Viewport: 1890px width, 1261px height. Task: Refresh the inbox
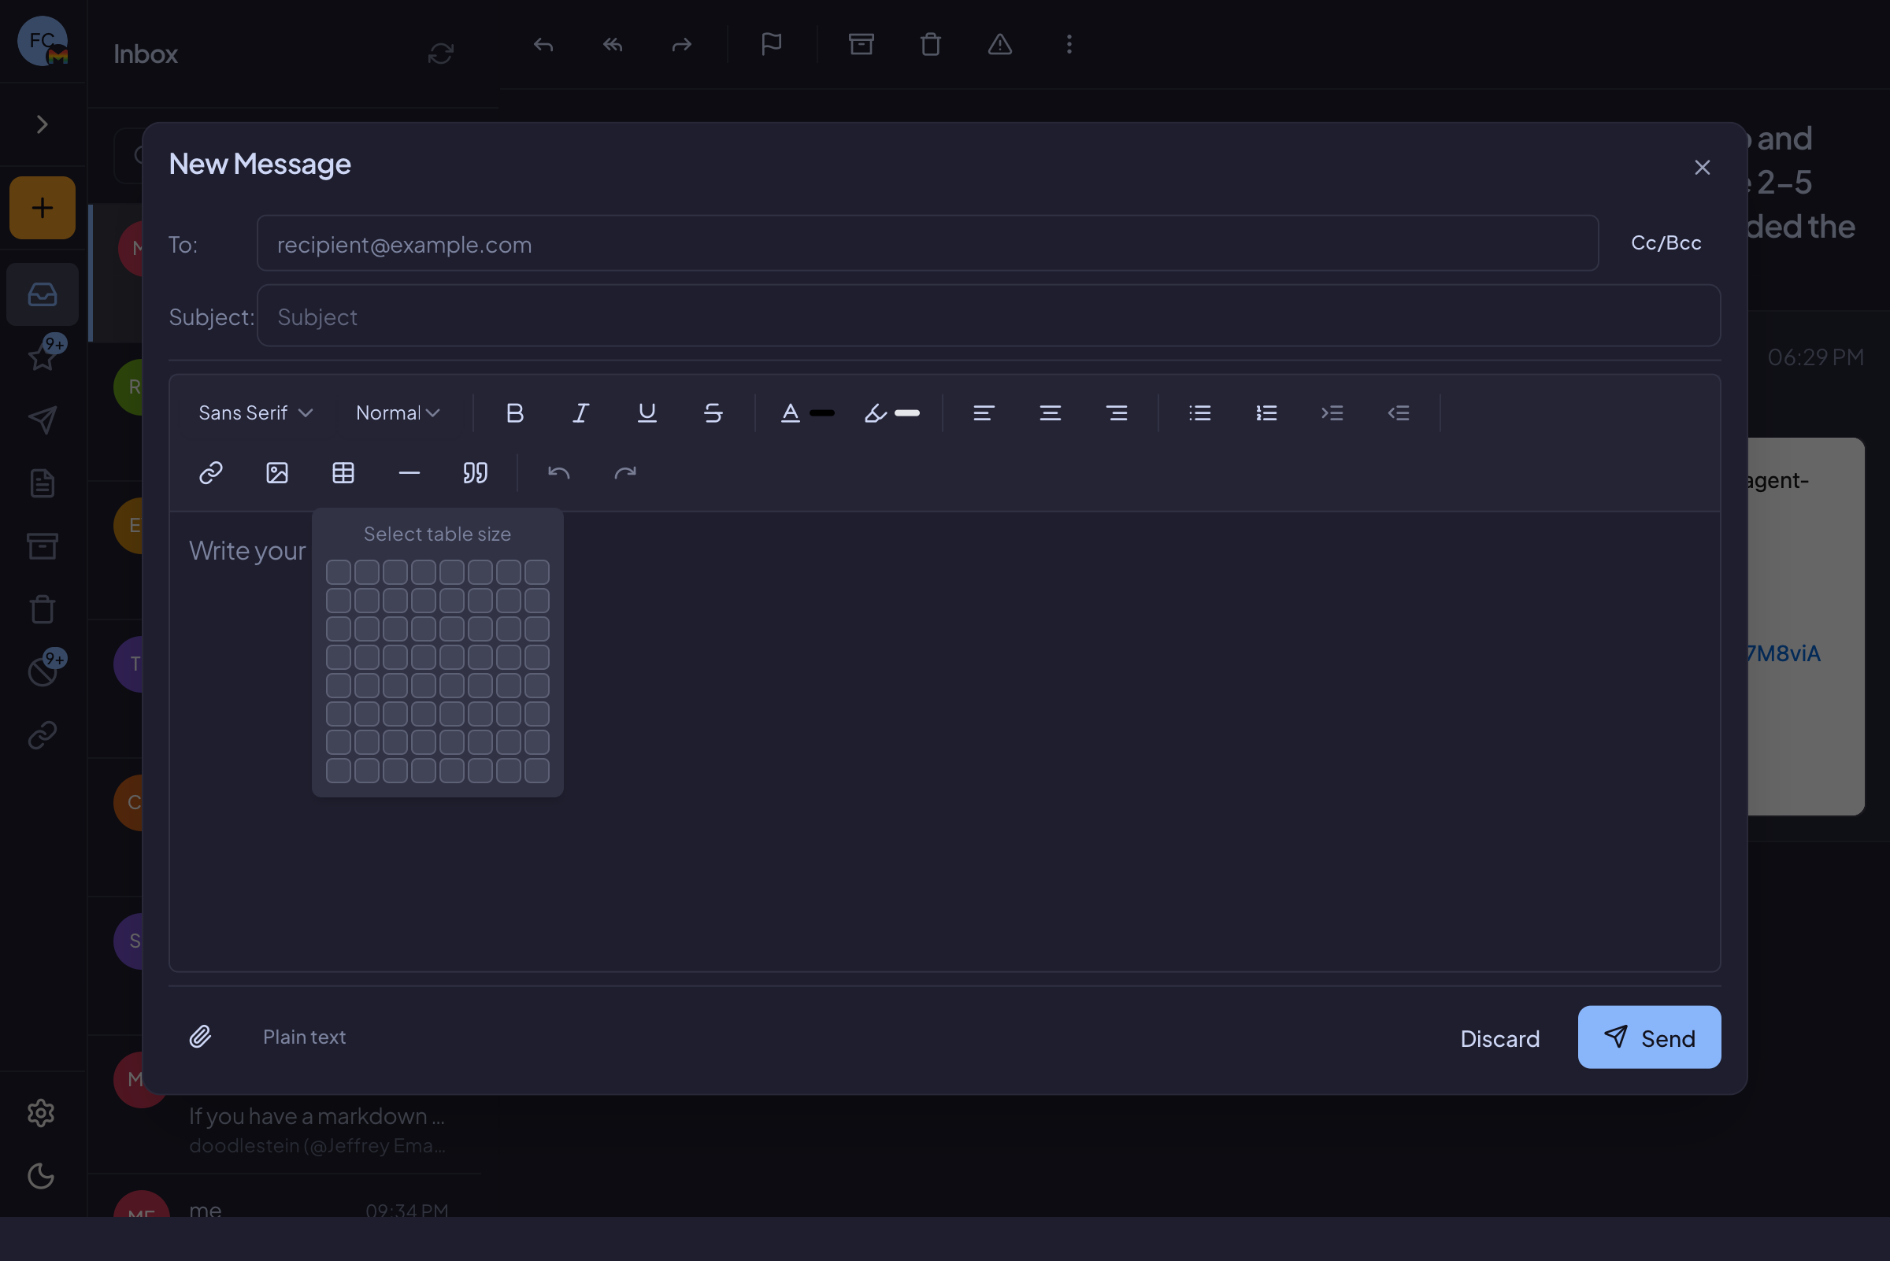pos(440,53)
